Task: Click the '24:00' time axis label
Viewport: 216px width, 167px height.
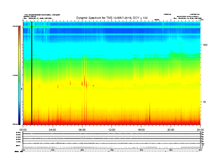Action: point(200,130)
